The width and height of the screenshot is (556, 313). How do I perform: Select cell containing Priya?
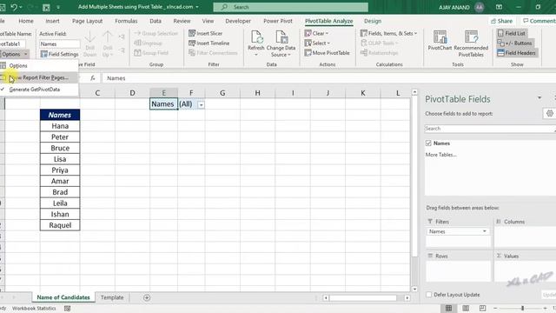tap(60, 170)
